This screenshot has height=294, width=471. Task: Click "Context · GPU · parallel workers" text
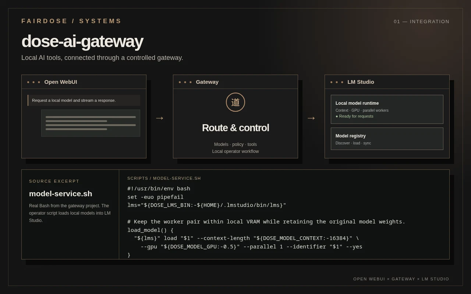click(362, 110)
